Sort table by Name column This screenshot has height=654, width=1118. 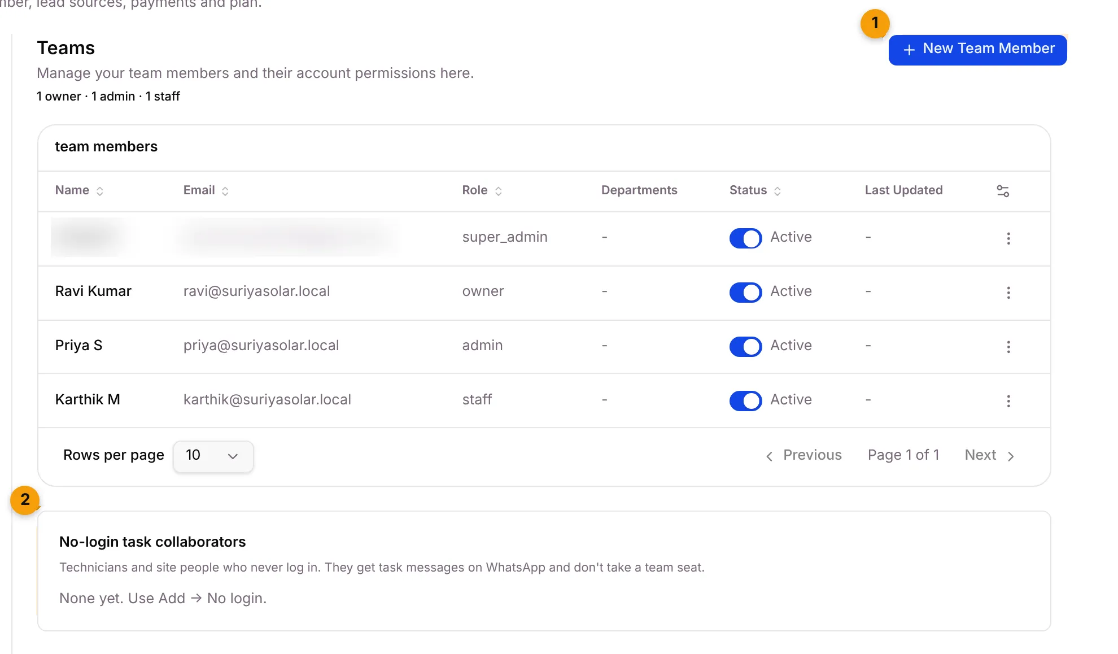[x=79, y=190]
